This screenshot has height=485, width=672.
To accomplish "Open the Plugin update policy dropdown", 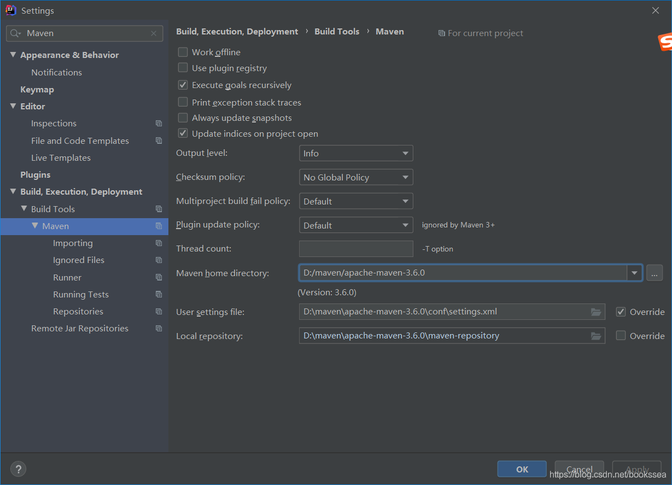I will point(356,225).
